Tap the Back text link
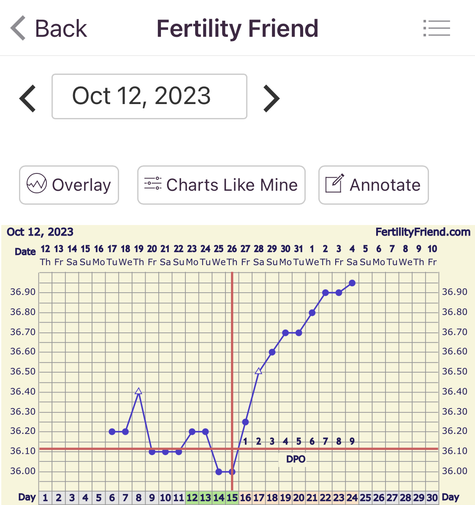The width and height of the screenshot is (475, 505). pos(61,28)
